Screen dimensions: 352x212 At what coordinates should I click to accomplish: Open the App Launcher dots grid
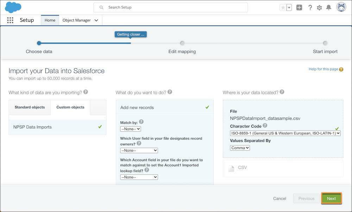pyautogui.click(x=10, y=20)
